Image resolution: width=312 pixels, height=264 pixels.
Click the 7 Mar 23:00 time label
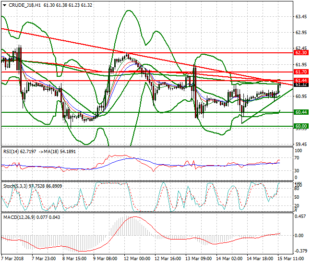point(44,259)
